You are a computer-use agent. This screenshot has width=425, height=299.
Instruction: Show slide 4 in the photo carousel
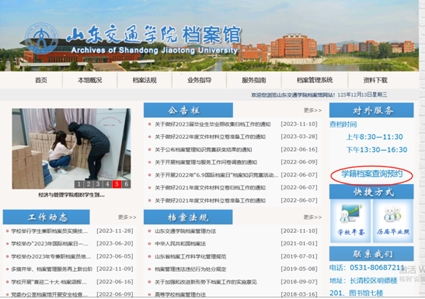tap(107, 184)
